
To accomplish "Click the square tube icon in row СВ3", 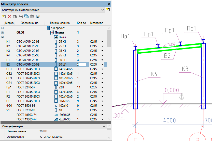I will 56,78.
